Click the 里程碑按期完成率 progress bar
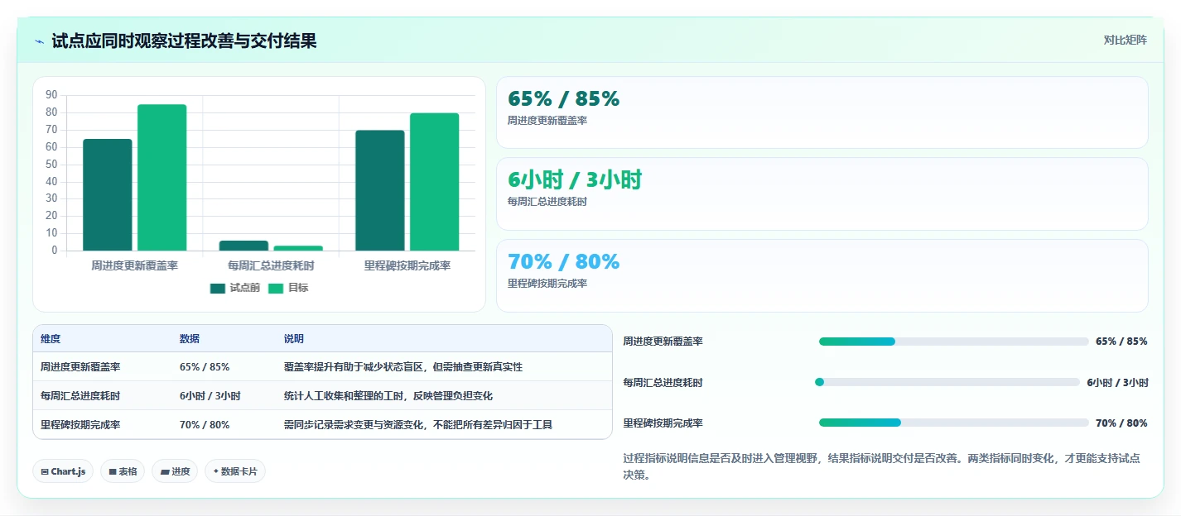The image size is (1181, 516). [953, 423]
